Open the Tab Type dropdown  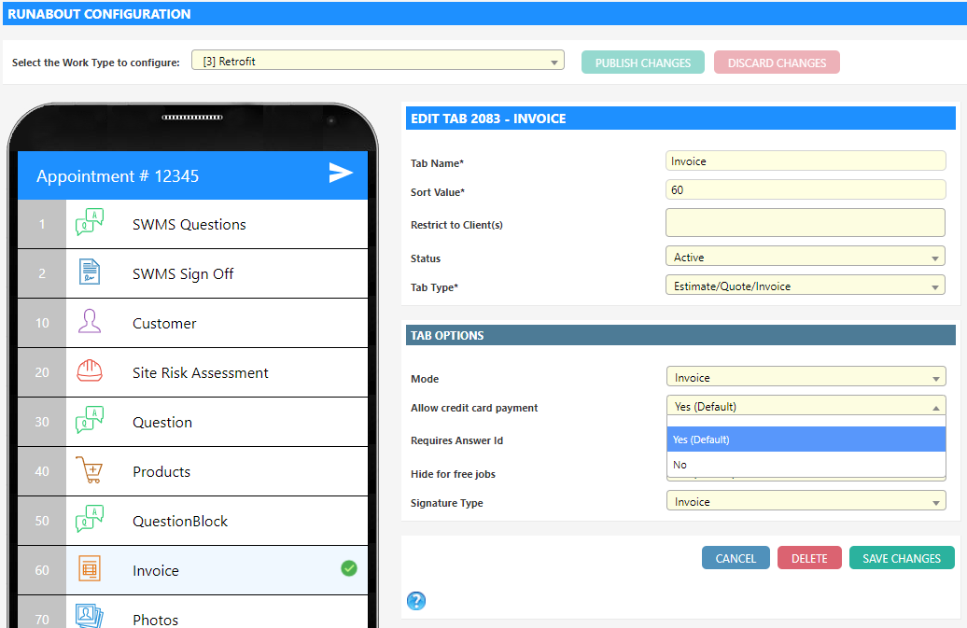[805, 286]
